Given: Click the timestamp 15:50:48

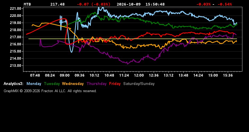Looking at the screenshot, I should point(155,4).
